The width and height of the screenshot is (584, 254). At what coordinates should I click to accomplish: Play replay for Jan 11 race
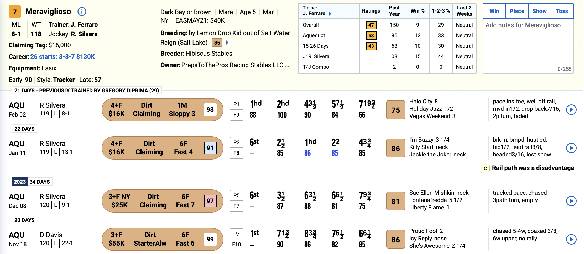coord(571,148)
